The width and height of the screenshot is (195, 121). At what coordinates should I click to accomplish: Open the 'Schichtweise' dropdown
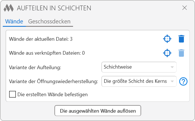tap(136, 67)
